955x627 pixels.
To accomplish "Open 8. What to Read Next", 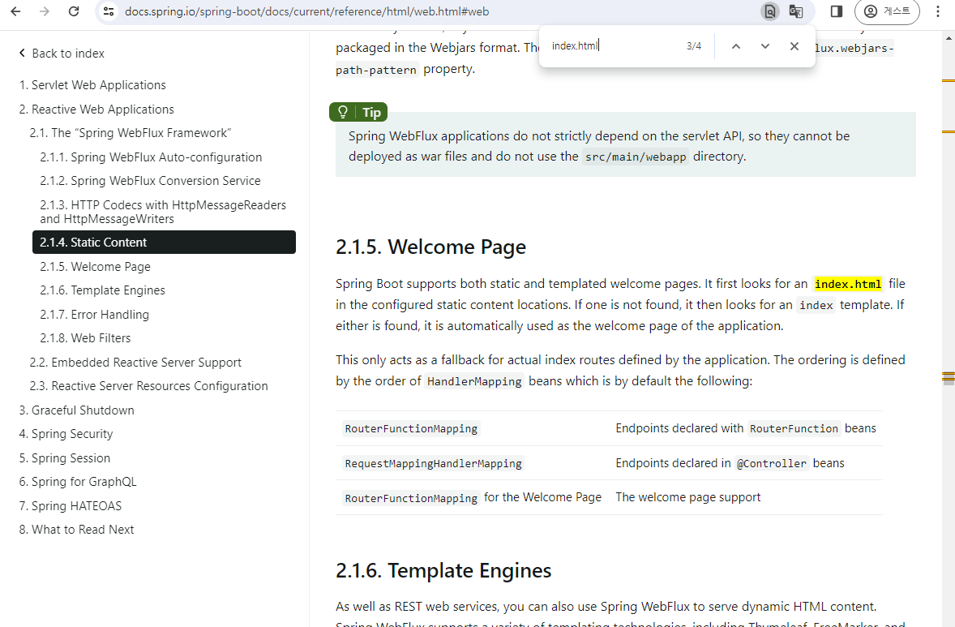I will (76, 530).
